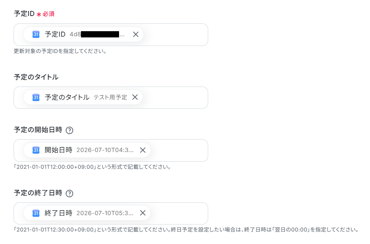Open help for 予定の終了日時
The width and height of the screenshot is (370, 244).
69,193
